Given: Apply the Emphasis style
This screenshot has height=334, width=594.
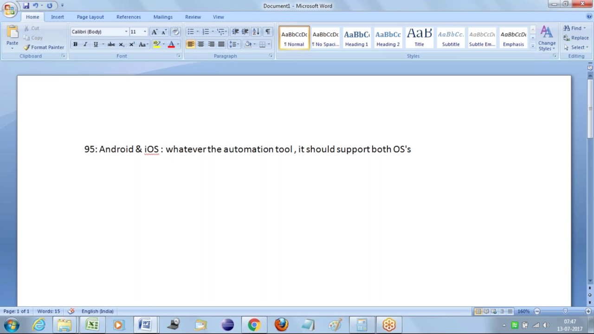Looking at the screenshot, I should click(x=513, y=38).
